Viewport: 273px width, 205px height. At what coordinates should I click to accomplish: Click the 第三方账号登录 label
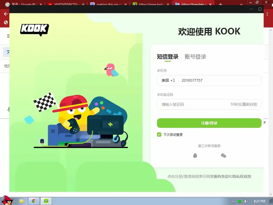(209, 146)
